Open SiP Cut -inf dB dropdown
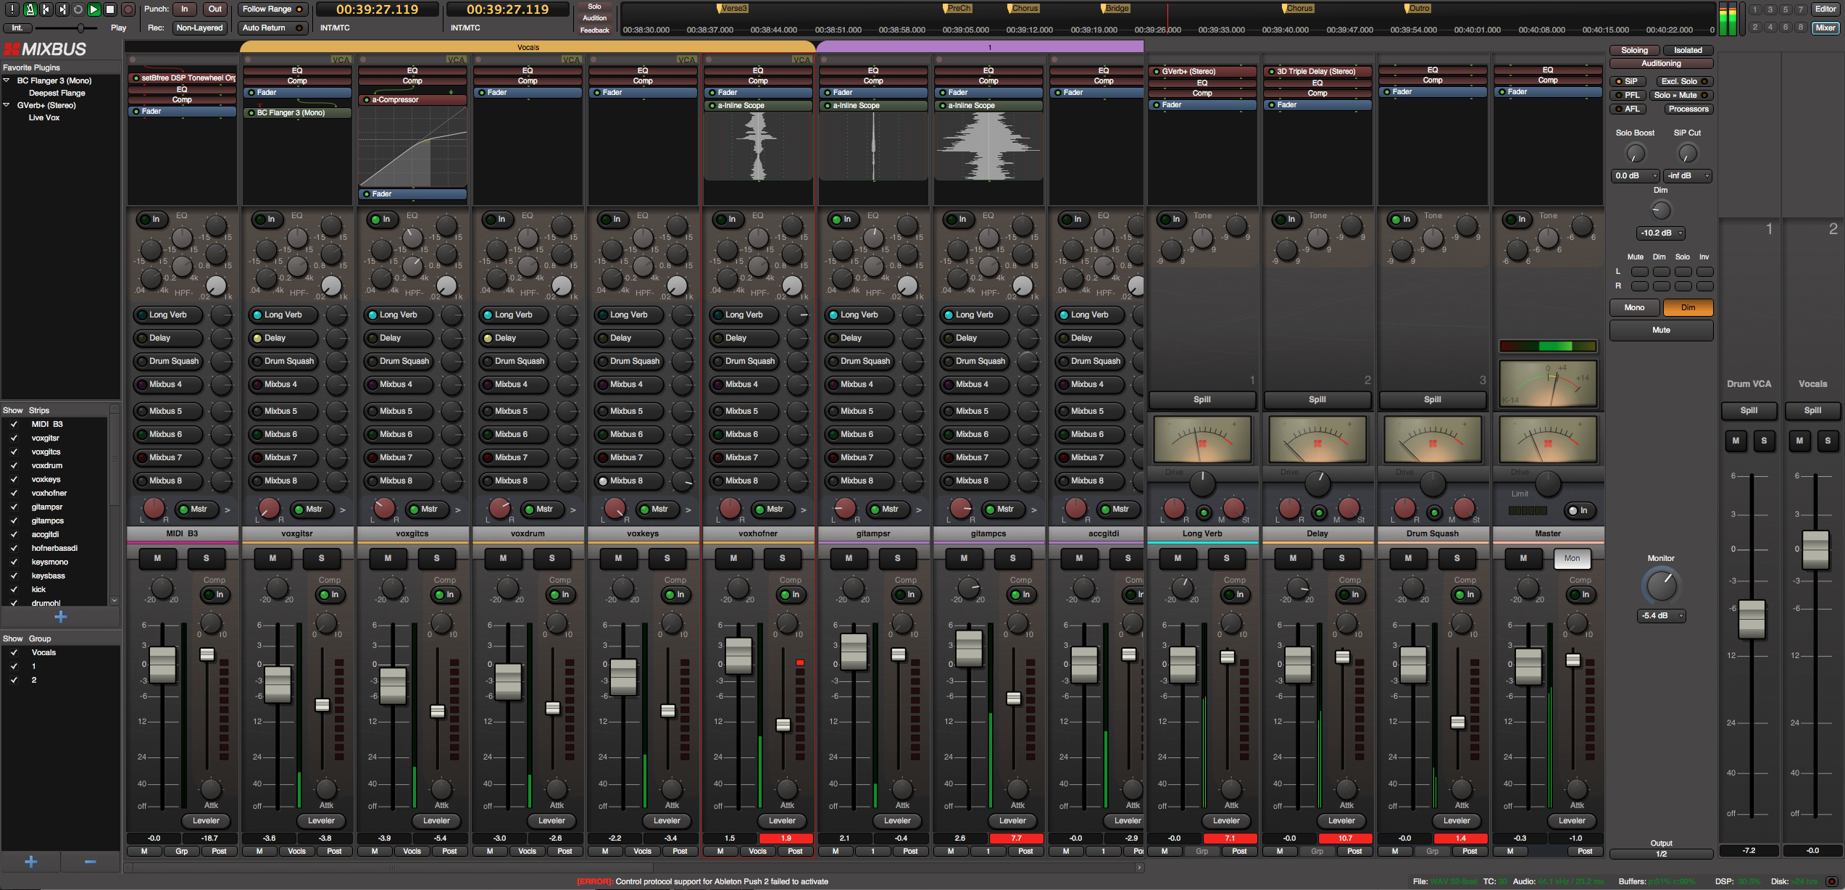Viewport: 1845px width, 890px height. pyautogui.click(x=1688, y=175)
